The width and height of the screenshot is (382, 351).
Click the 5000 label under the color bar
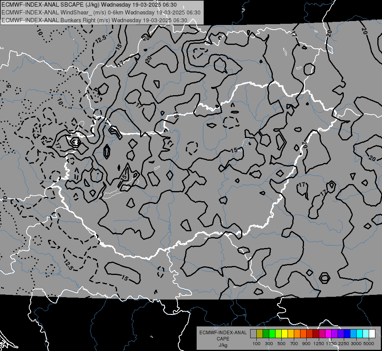click(369, 344)
